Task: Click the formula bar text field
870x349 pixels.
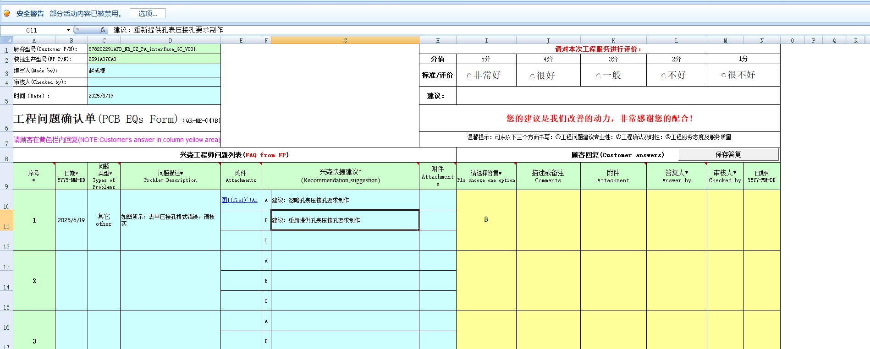Action: pos(490,30)
